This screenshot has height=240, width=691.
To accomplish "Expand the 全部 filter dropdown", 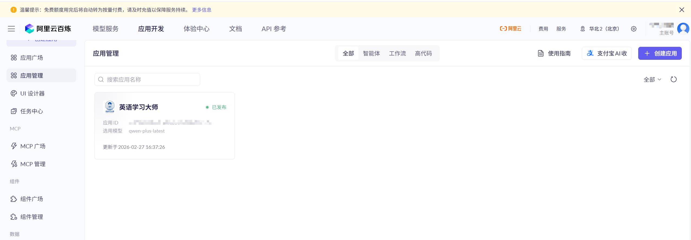I will (652, 80).
